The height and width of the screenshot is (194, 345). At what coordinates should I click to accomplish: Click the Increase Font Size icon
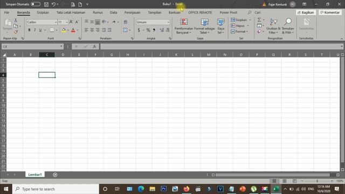(x=71, y=22)
